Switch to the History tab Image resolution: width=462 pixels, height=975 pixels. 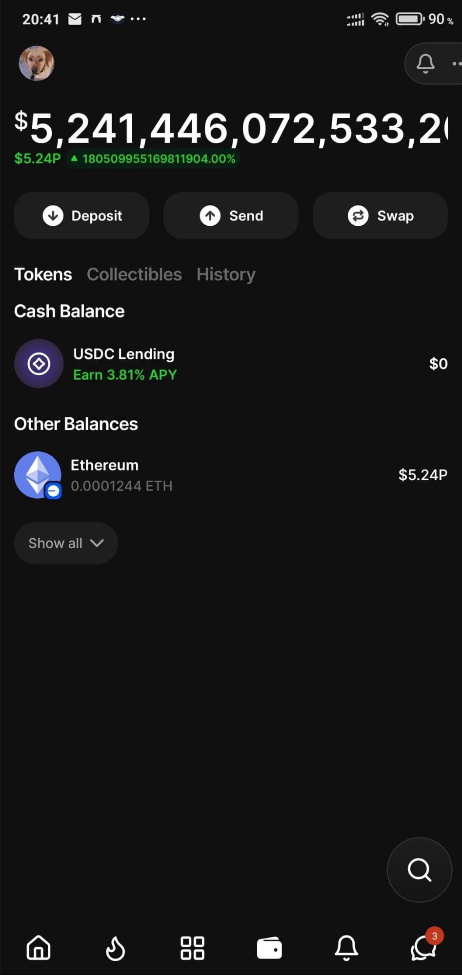(225, 274)
